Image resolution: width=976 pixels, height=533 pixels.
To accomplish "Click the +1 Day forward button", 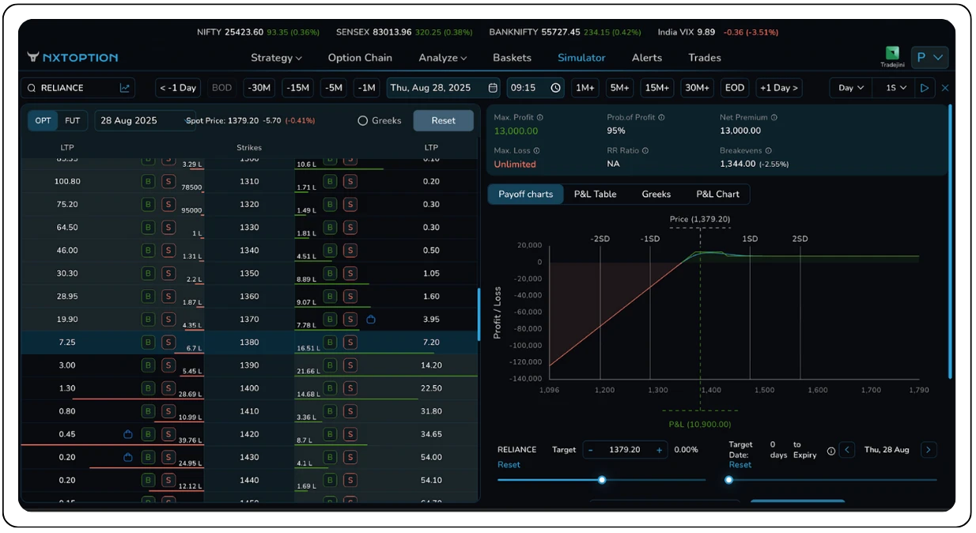I will 778,88.
